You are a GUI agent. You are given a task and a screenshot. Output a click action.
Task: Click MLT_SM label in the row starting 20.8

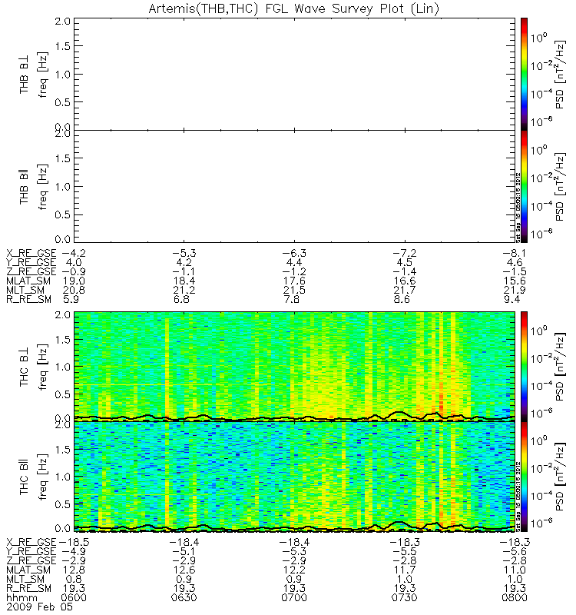click(x=25, y=291)
